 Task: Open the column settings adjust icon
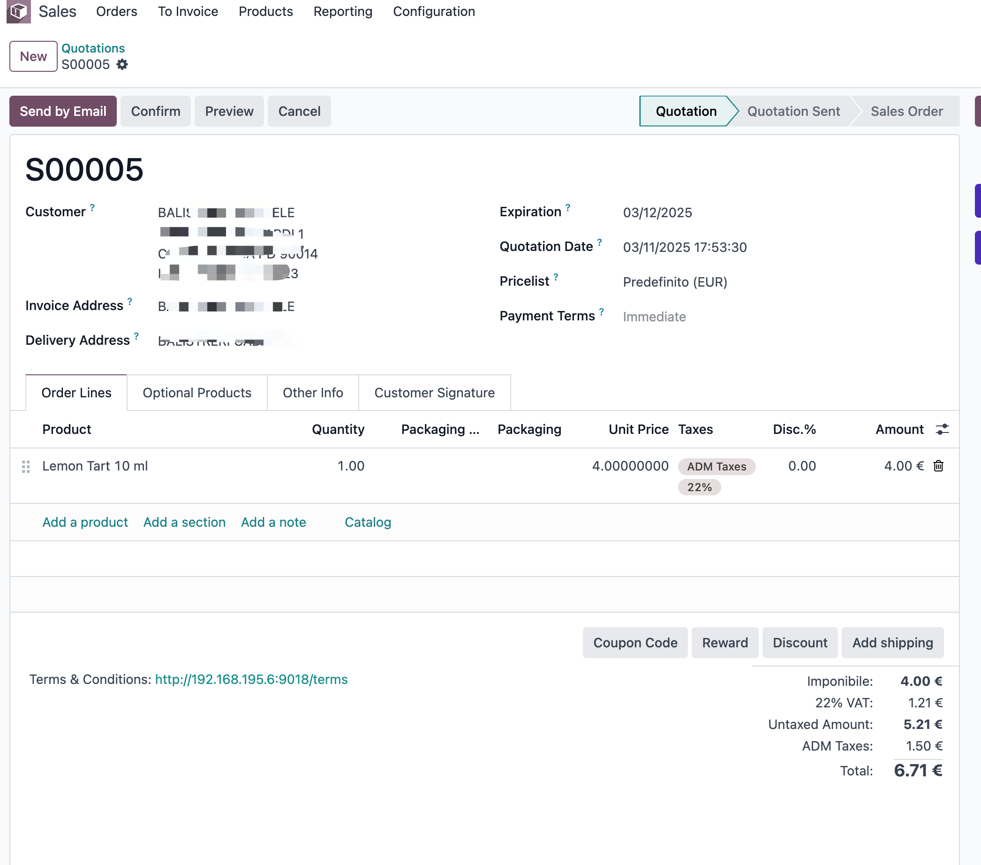pyautogui.click(x=942, y=429)
